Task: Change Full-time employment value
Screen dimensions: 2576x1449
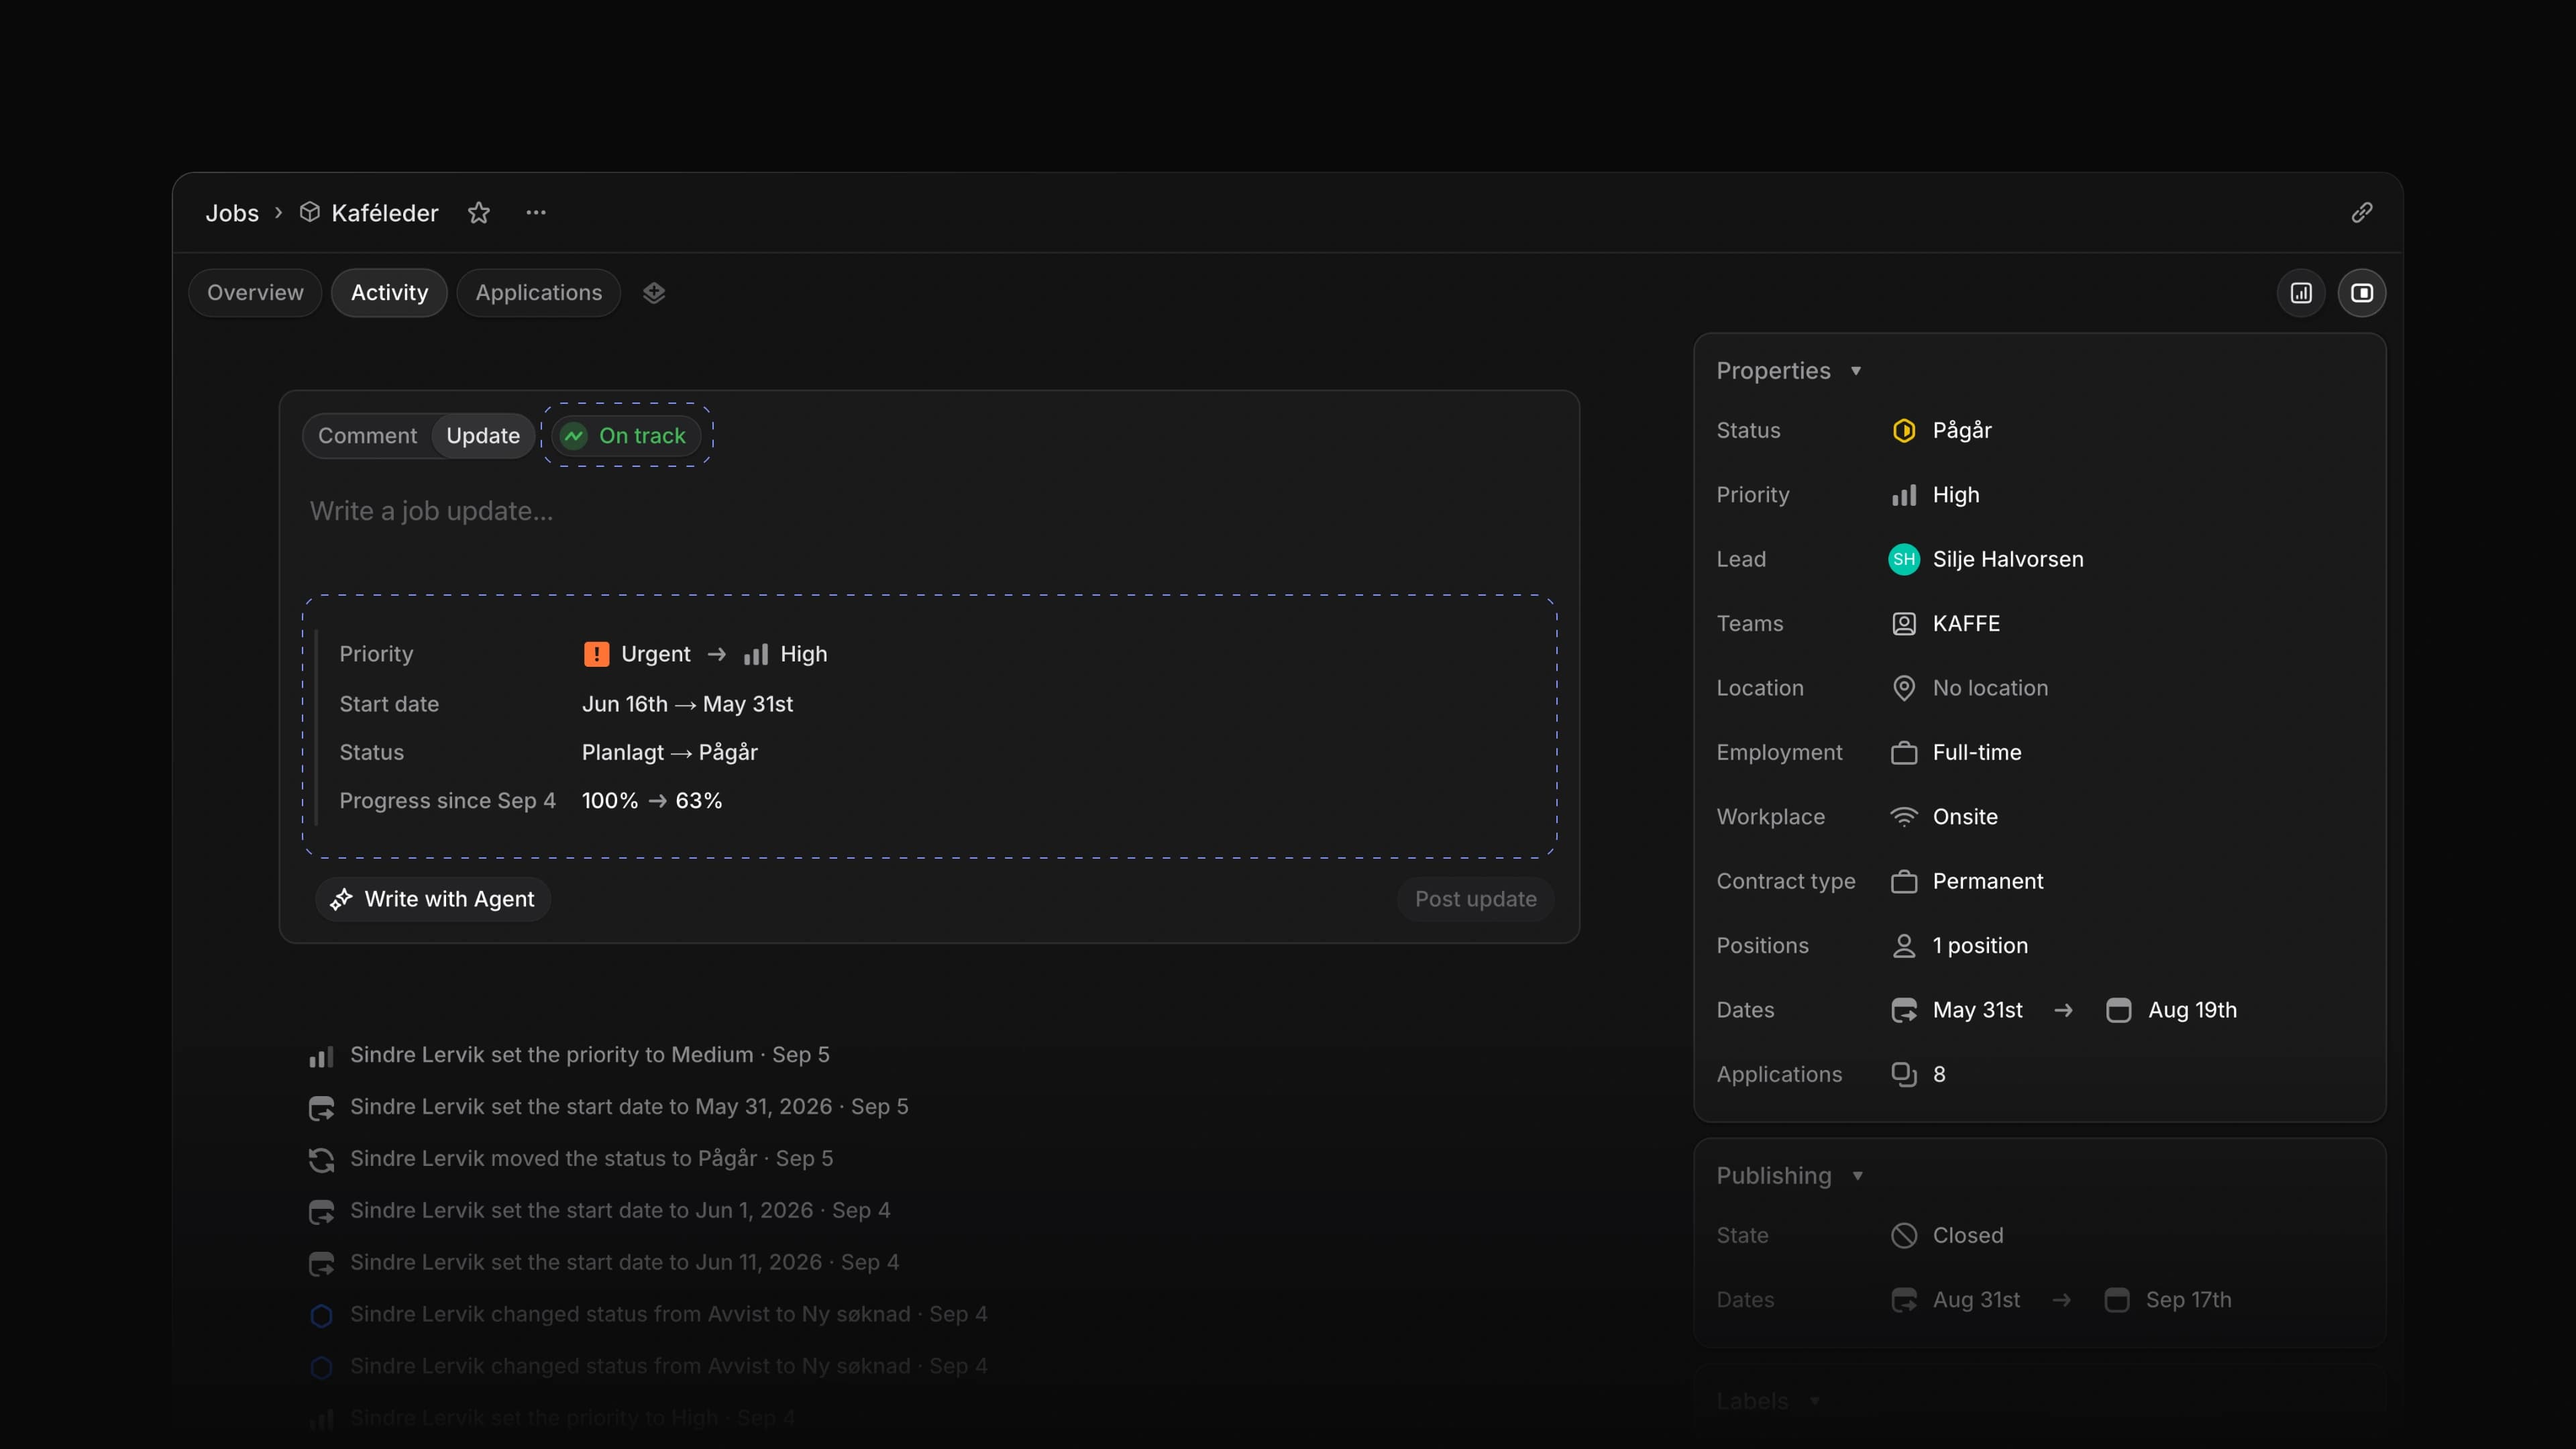Action: tap(1956, 753)
